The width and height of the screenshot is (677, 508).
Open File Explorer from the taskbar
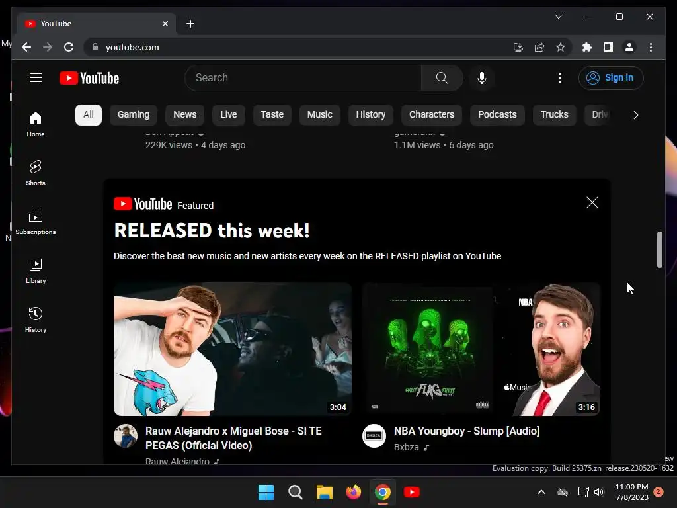coord(324,492)
